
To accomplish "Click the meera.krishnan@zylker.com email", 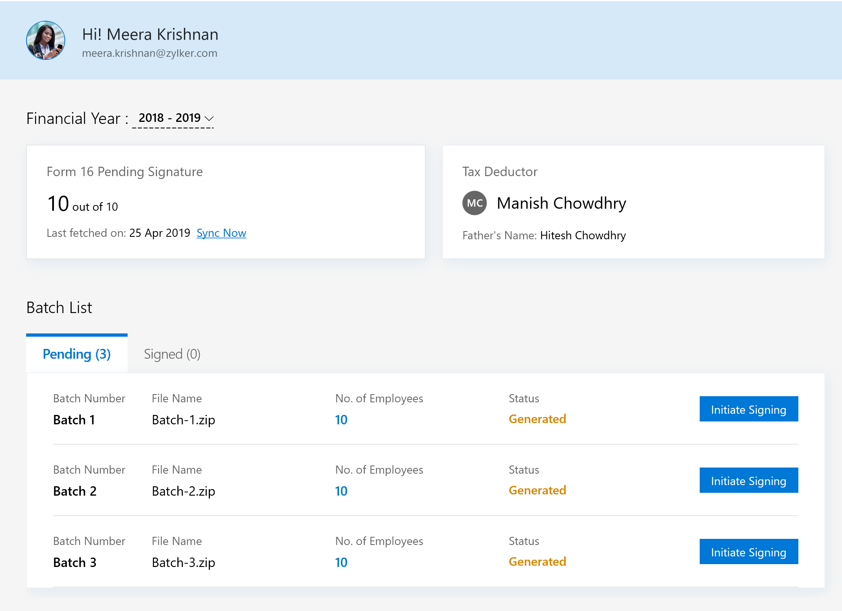I will tap(150, 53).
